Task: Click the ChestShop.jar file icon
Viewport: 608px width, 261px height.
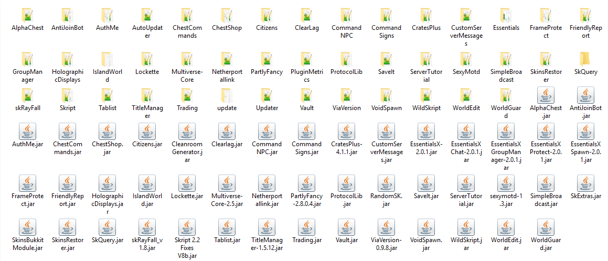Action: [x=108, y=131]
